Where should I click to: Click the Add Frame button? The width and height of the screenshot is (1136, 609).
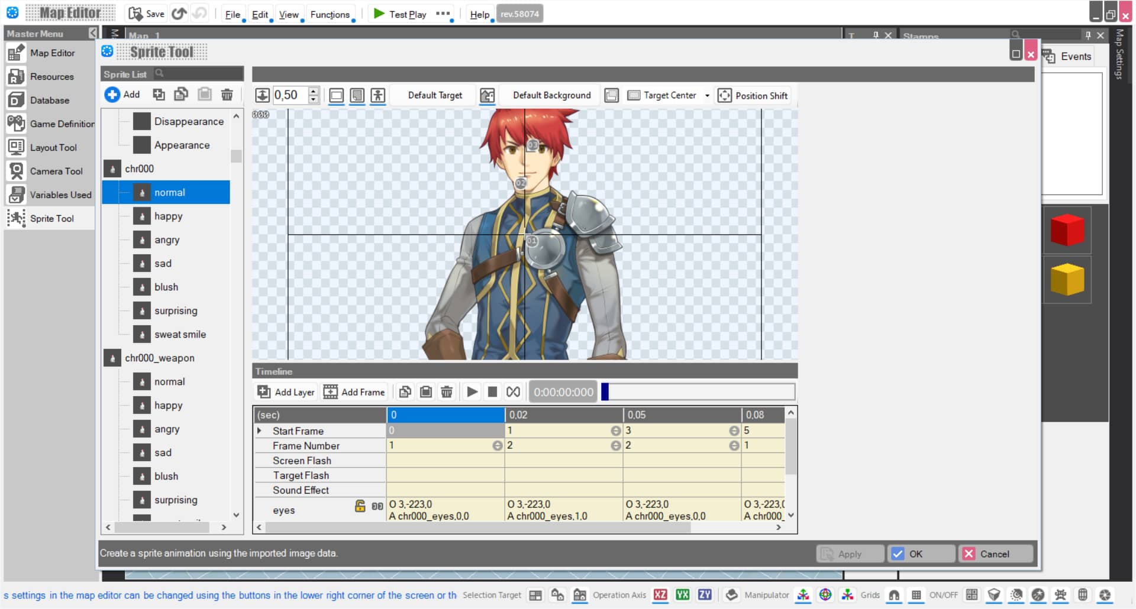pos(354,392)
